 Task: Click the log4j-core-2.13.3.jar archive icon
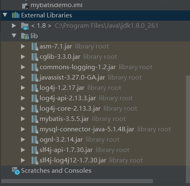[35, 109]
